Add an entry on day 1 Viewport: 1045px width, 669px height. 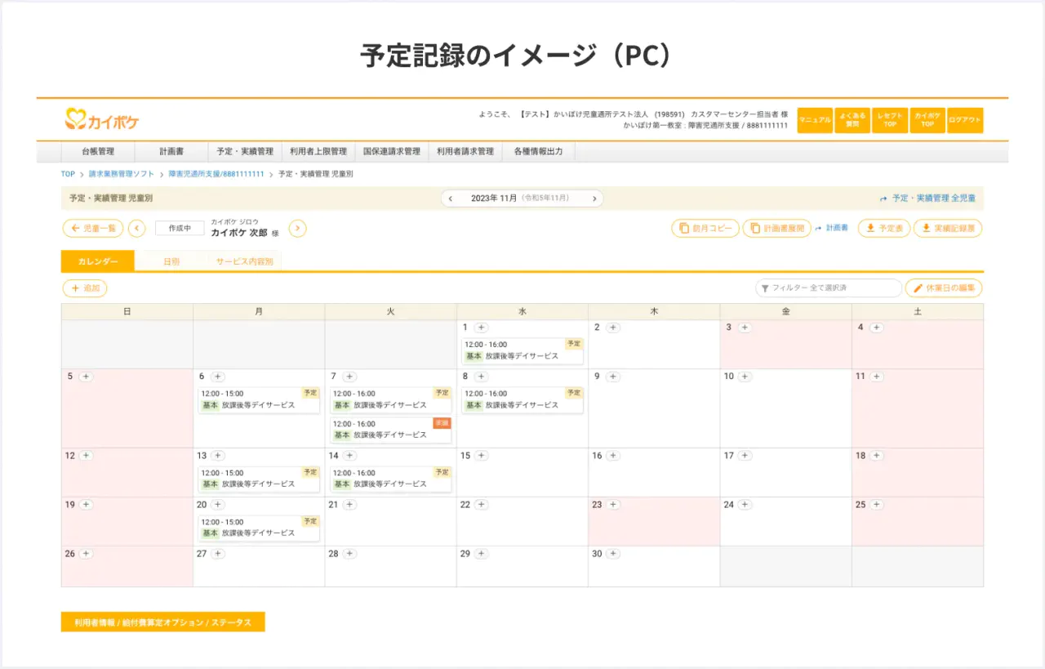pyautogui.click(x=482, y=328)
